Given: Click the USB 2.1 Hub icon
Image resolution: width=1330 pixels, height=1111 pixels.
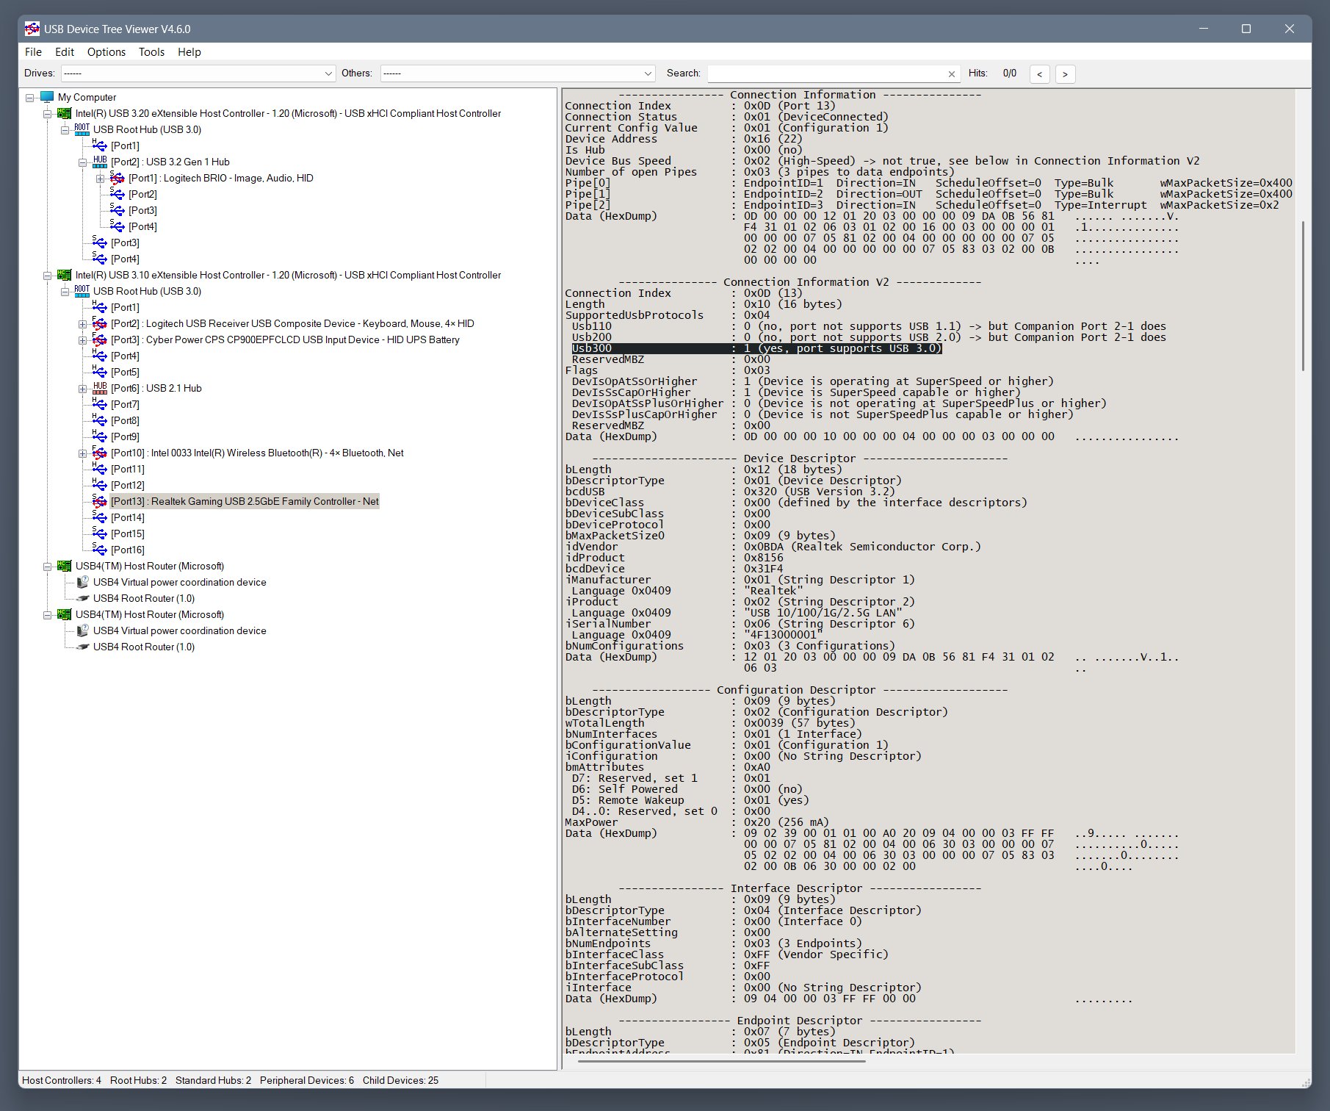Looking at the screenshot, I should (100, 388).
